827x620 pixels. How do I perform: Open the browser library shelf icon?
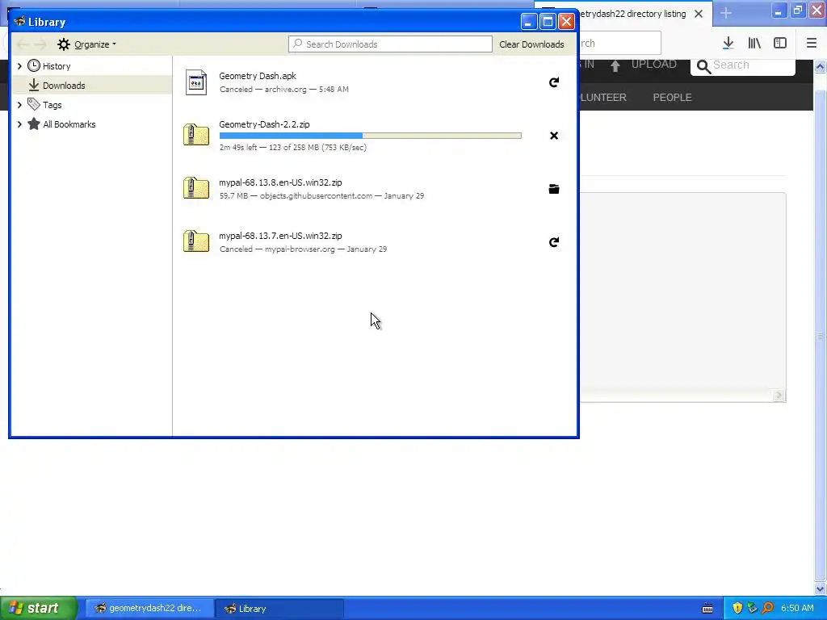pyautogui.click(x=754, y=44)
